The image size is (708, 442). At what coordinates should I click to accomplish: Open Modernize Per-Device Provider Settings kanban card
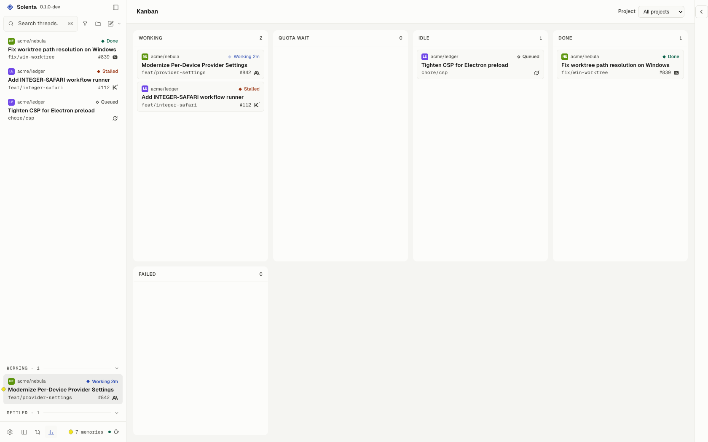coord(201,64)
